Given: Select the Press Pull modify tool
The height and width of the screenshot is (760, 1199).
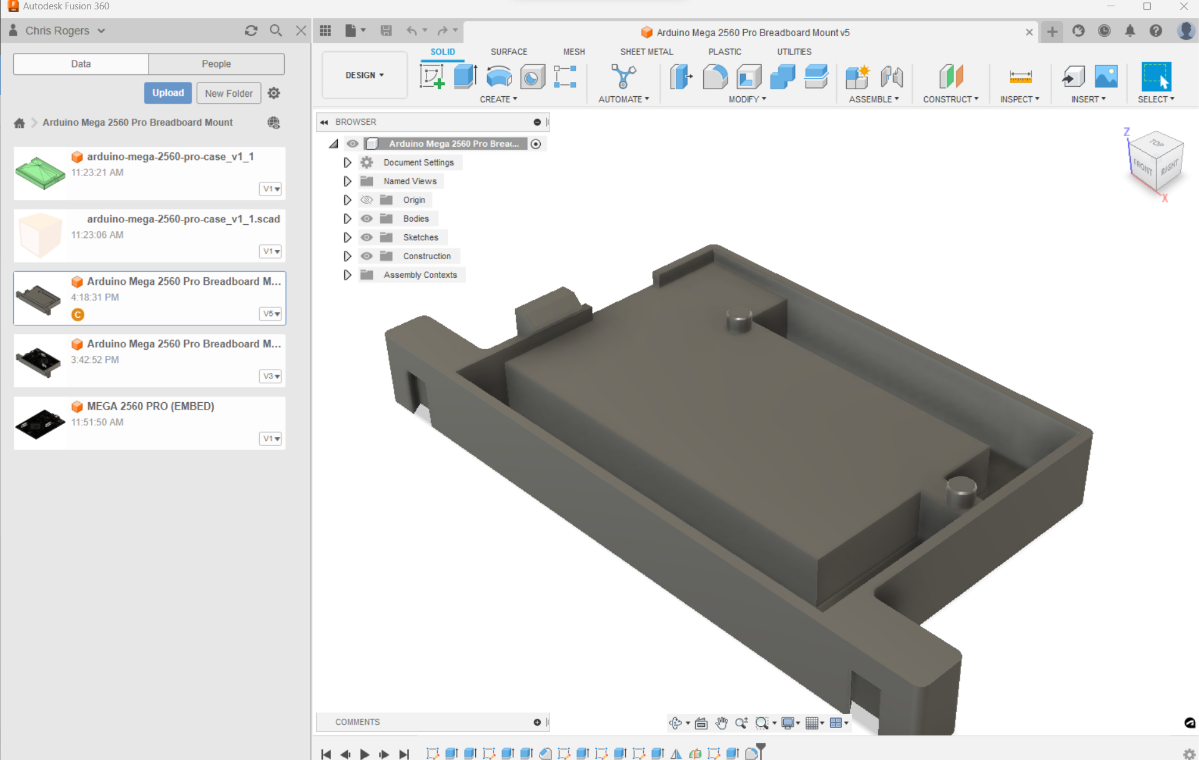Looking at the screenshot, I should point(681,76).
